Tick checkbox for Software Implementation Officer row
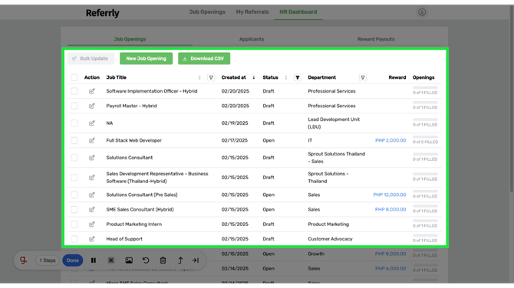The height and width of the screenshot is (288, 514). 74,91
